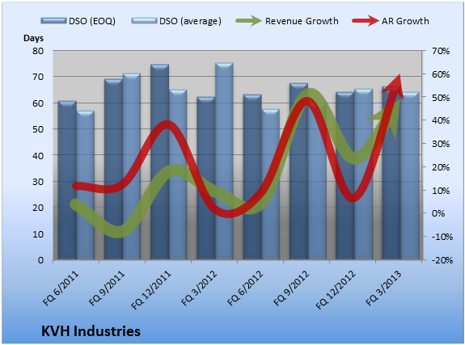Screen dimensions: 465x345
Task: Click the 80 value on left axis
Action: [38, 51]
